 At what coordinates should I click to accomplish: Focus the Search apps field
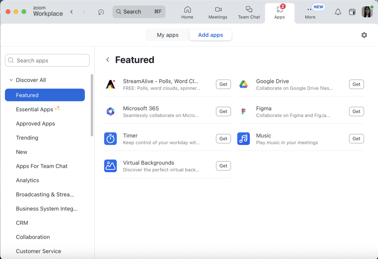tap(47, 60)
